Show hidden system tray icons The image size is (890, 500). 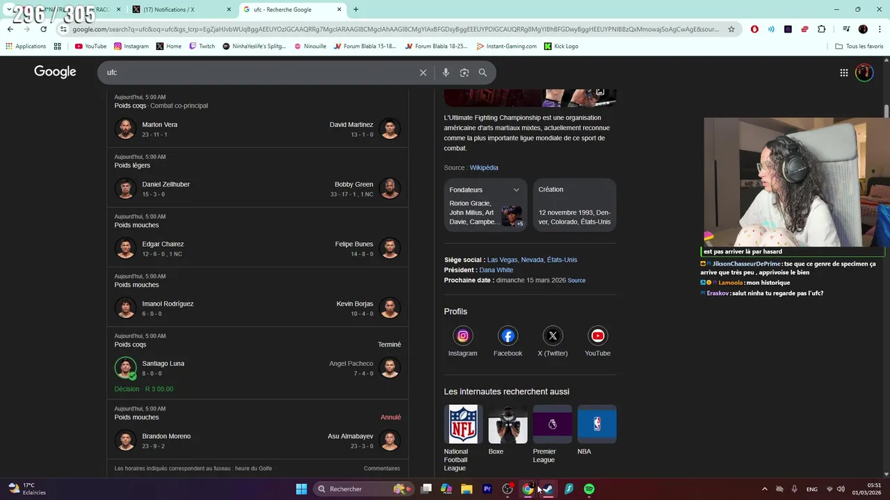point(765,489)
